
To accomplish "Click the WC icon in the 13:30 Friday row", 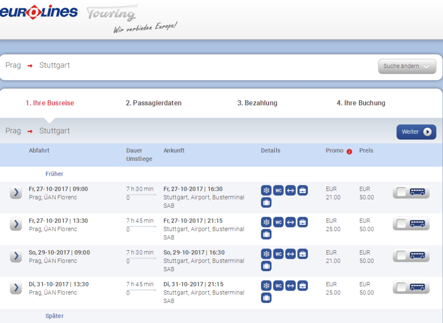I will click(278, 222).
